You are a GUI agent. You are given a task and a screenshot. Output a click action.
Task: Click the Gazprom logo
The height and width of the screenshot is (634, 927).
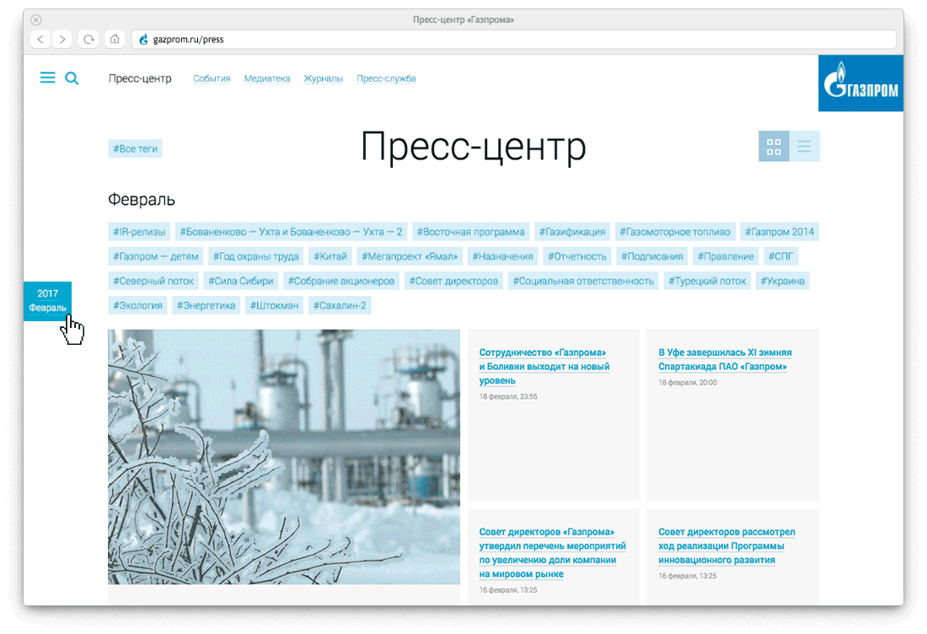click(x=860, y=83)
